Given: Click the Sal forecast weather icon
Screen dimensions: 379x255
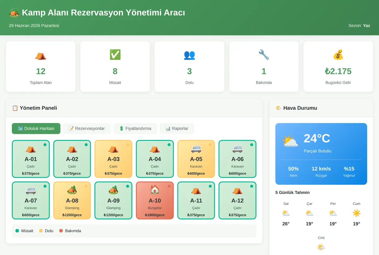Looking at the screenshot, I should pyautogui.click(x=286, y=213).
